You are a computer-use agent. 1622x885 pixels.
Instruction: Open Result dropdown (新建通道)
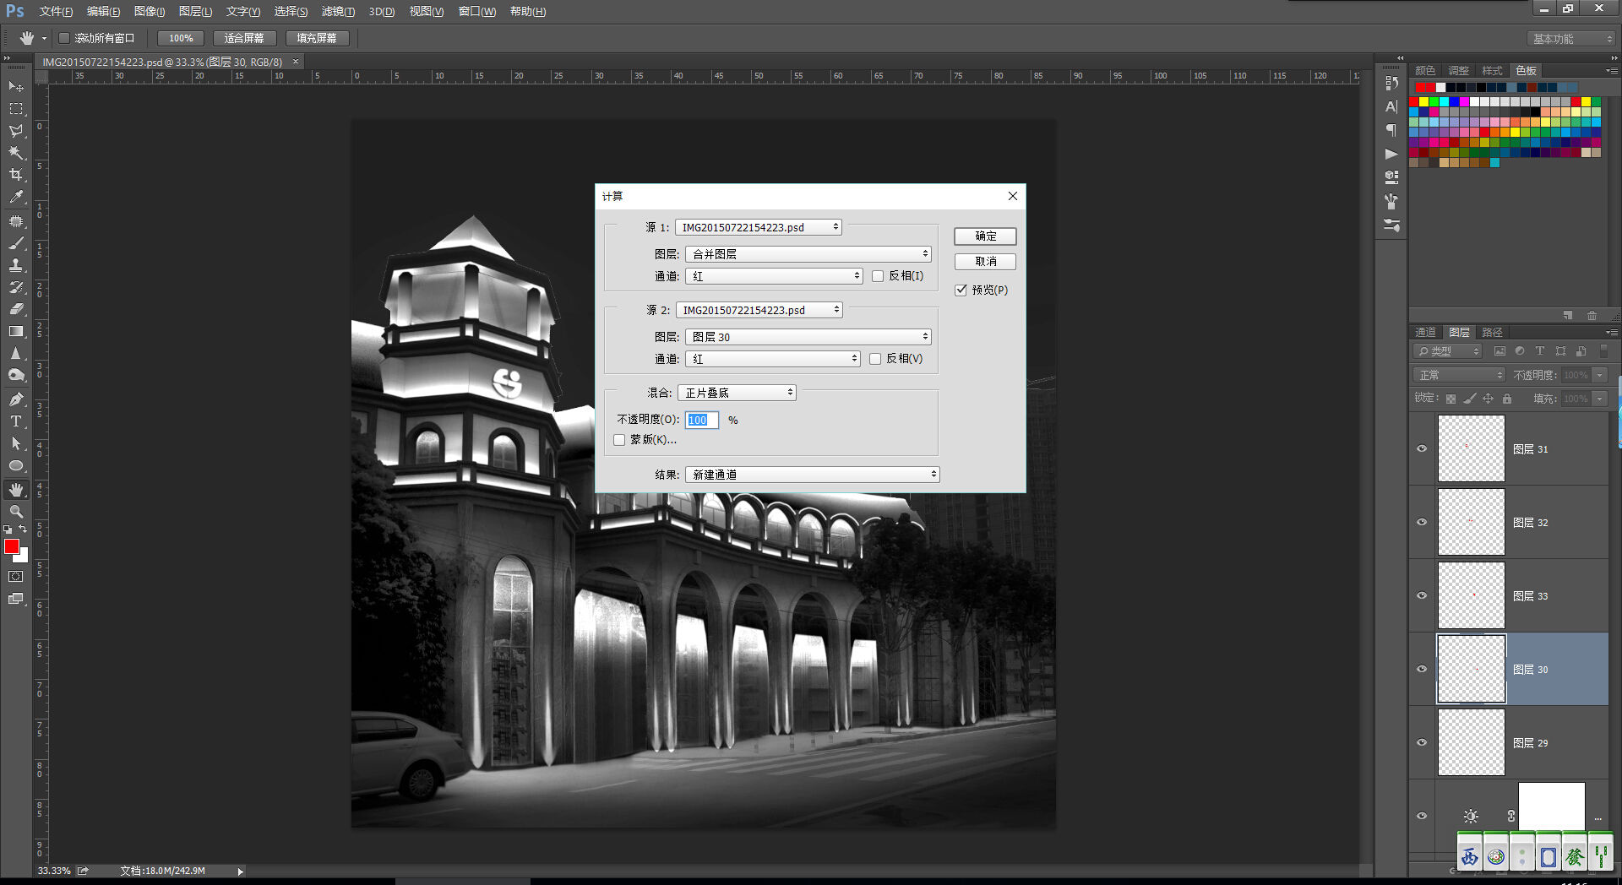click(x=813, y=475)
